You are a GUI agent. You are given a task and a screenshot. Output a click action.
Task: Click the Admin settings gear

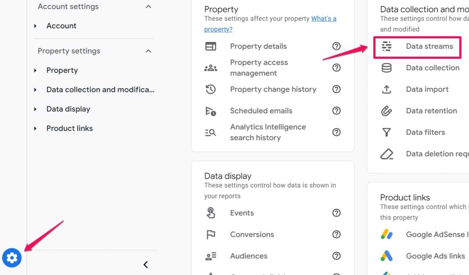tap(12, 258)
